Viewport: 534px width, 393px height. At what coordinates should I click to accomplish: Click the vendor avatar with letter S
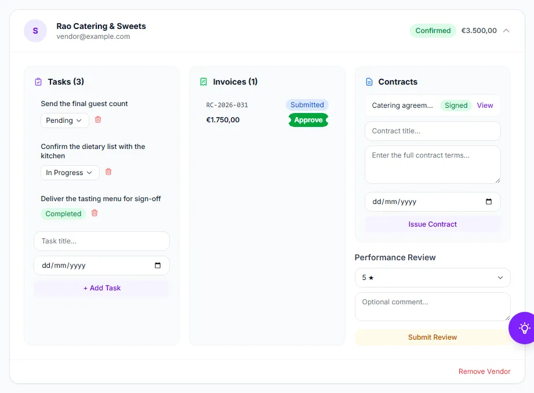(35, 31)
